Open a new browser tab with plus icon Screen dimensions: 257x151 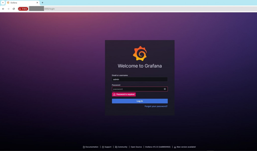(x=42, y=3)
